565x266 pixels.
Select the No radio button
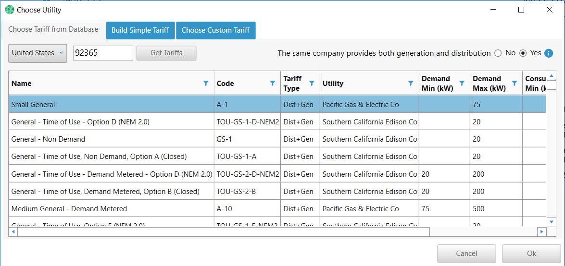click(x=498, y=53)
